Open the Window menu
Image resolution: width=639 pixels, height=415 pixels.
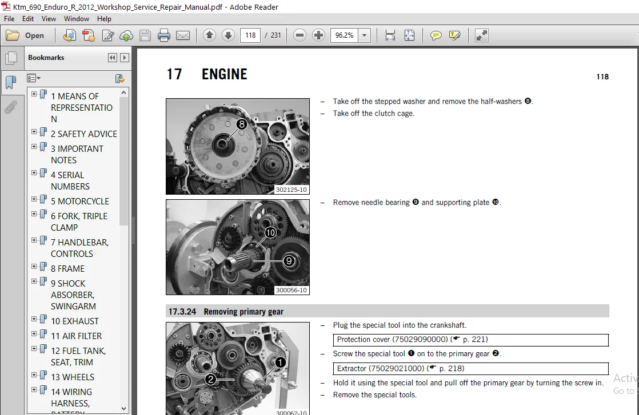click(77, 19)
